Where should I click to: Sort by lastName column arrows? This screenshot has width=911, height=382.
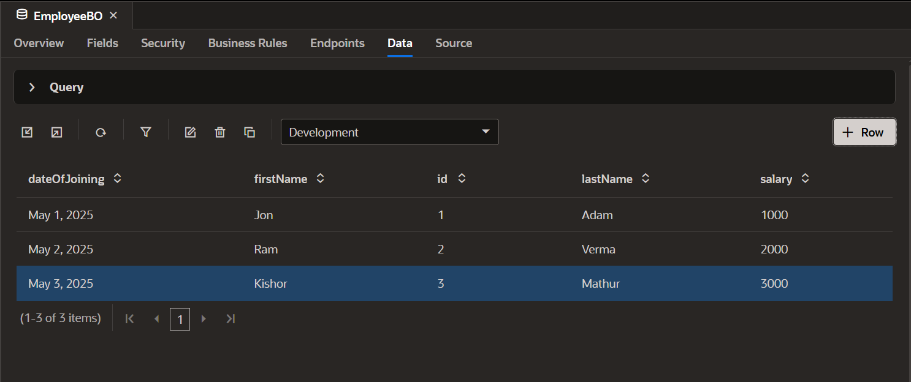(x=646, y=179)
